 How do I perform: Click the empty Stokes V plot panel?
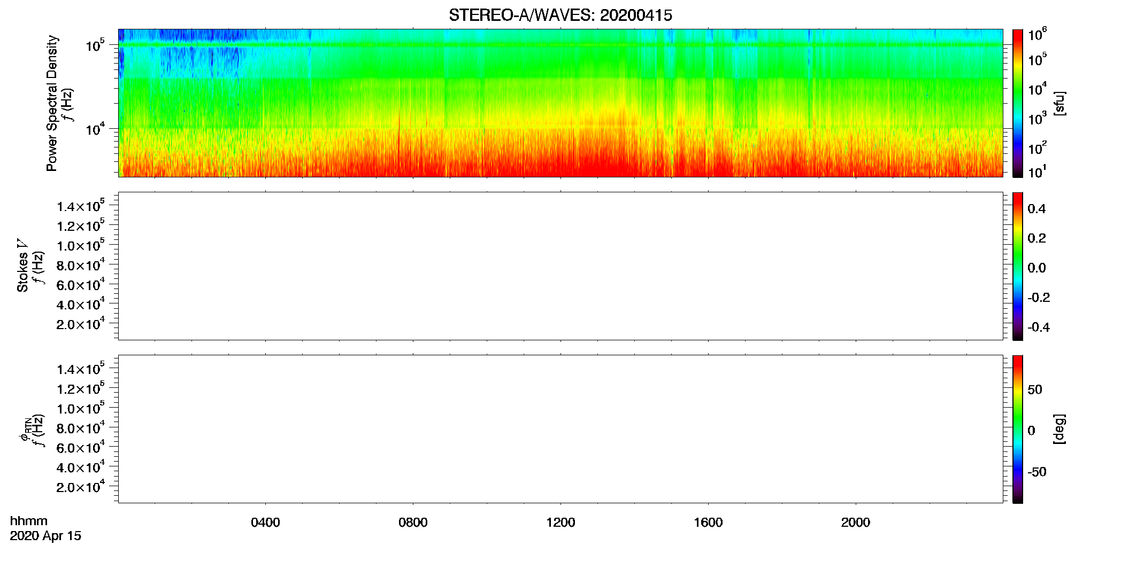560,266
